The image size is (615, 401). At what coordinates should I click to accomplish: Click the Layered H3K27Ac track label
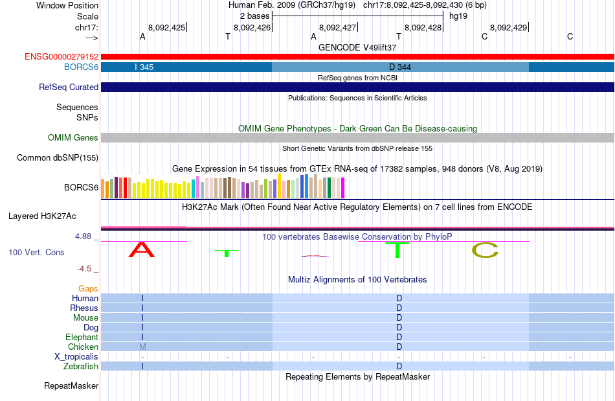pos(42,216)
